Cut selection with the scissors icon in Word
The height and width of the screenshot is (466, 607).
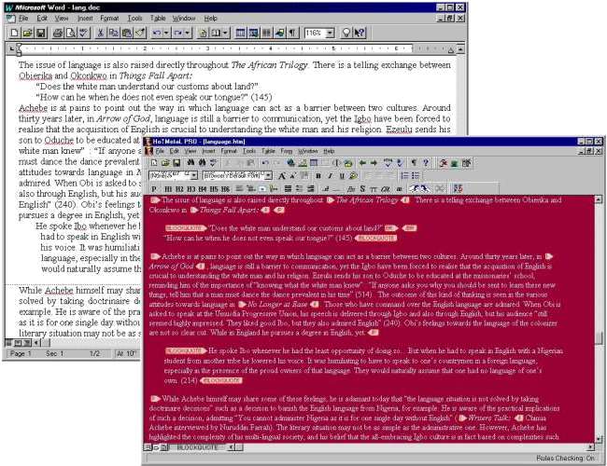click(100, 33)
